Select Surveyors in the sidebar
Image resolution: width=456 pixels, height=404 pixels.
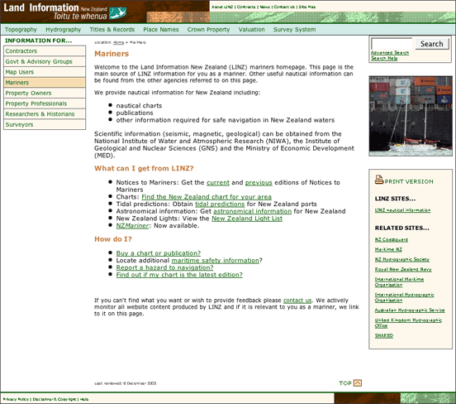[45, 124]
